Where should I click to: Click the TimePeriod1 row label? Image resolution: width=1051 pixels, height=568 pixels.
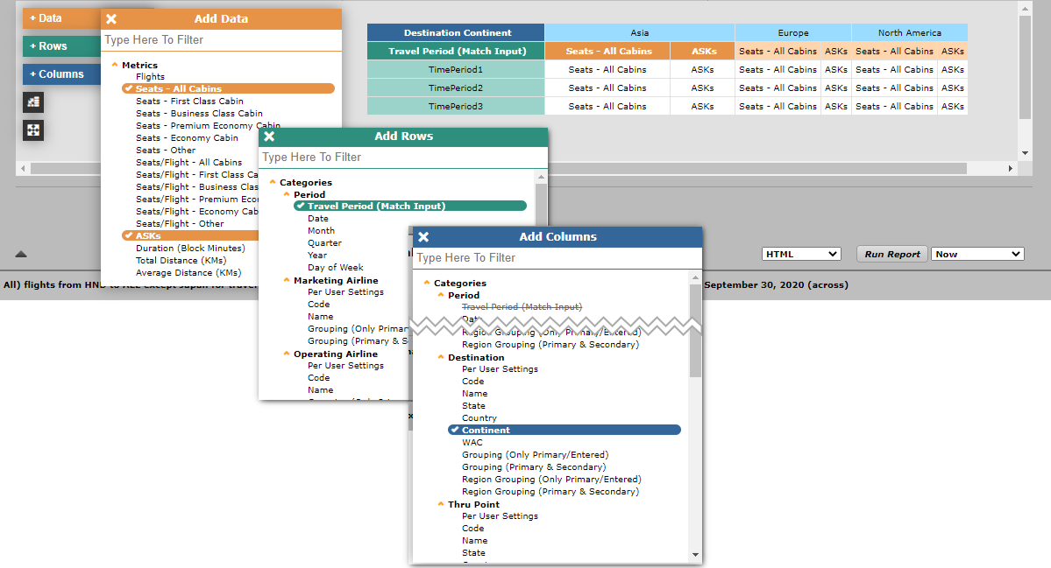[x=456, y=70]
